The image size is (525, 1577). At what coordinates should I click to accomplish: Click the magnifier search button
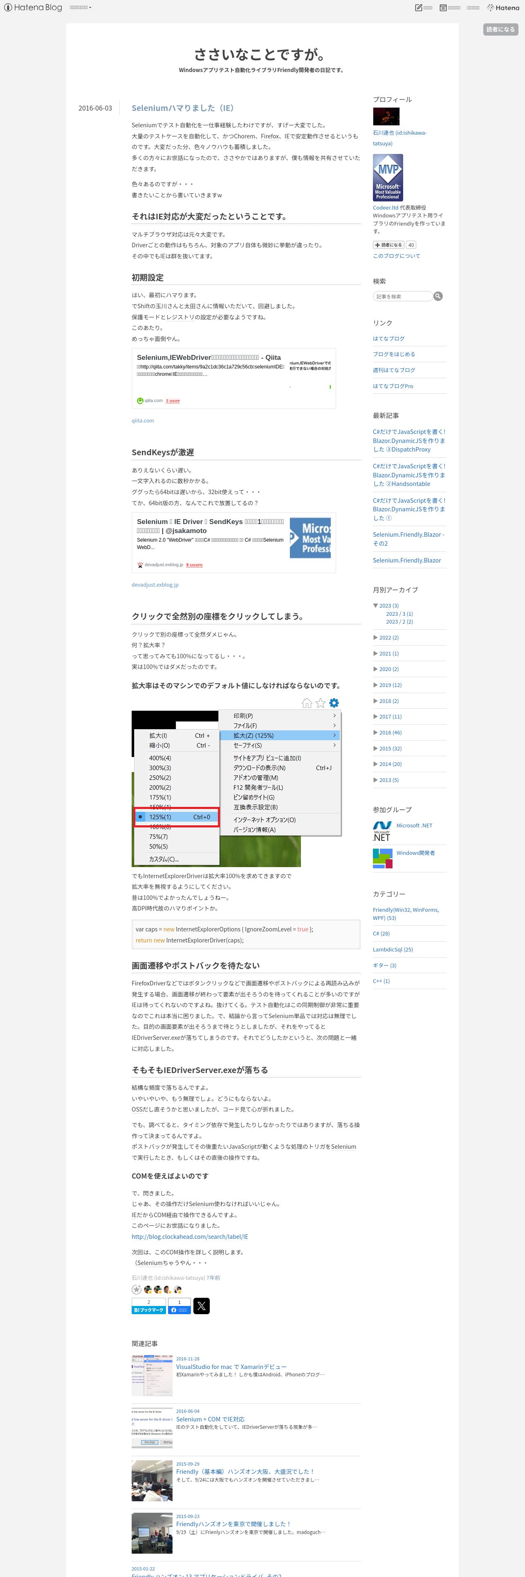pos(437,296)
